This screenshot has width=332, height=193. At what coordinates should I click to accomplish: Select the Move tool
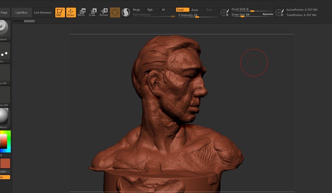(x=81, y=12)
